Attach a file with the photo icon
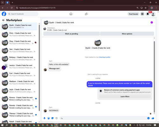This screenshot has width=159, height=127. pyautogui.click(x=49, y=118)
